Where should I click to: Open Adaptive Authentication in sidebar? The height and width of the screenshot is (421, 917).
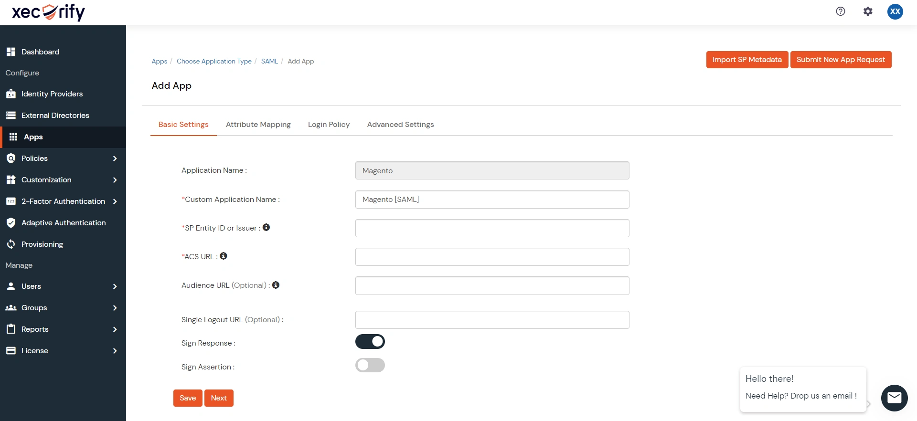click(63, 223)
